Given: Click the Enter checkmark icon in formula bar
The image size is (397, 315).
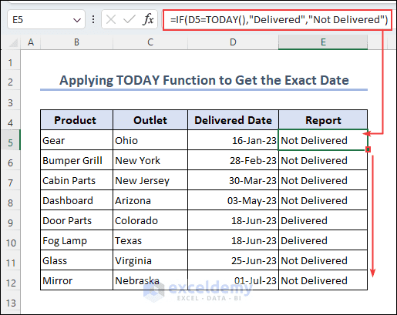Looking at the screenshot, I should pos(130,19).
